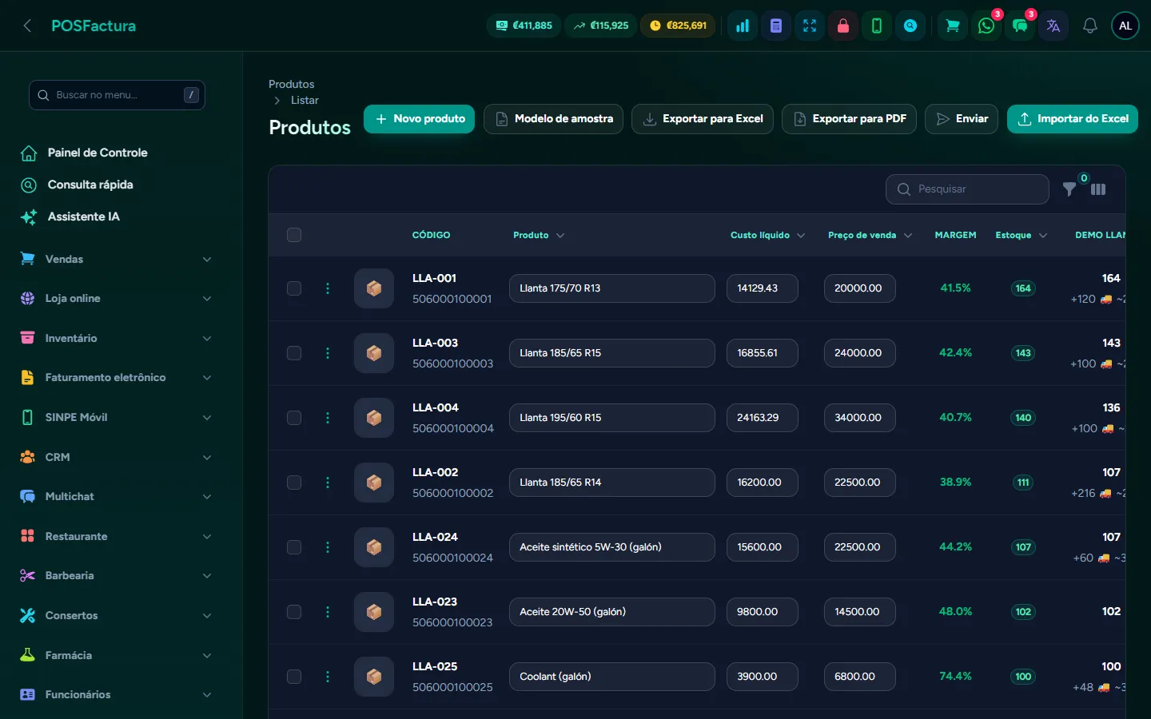
Task: Open row actions menu for LLA-024
Action: pyautogui.click(x=328, y=547)
